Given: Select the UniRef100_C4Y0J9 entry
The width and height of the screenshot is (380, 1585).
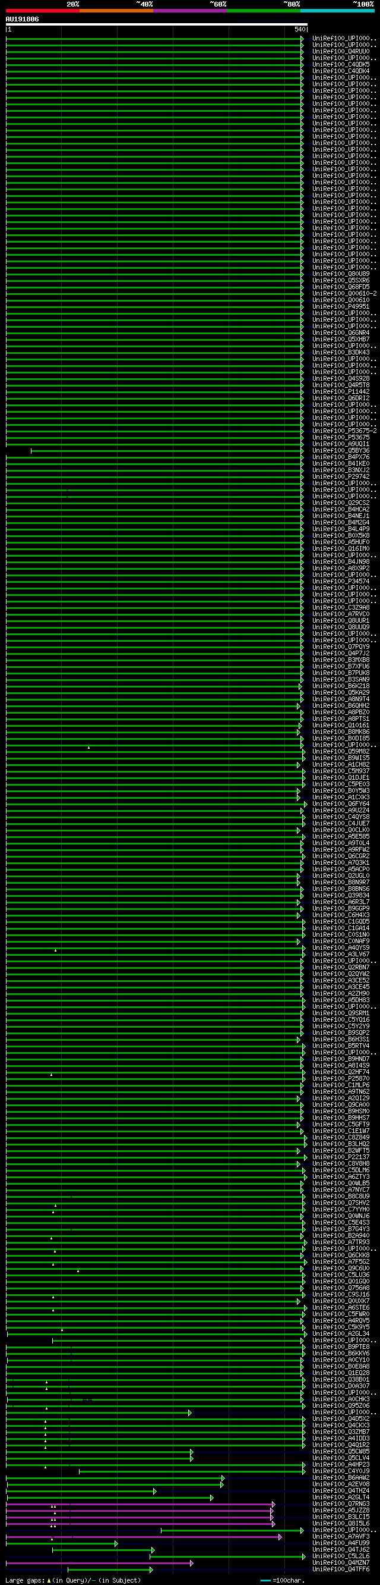Looking at the screenshot, I should pyautogui.click(x=341, y=1471).
